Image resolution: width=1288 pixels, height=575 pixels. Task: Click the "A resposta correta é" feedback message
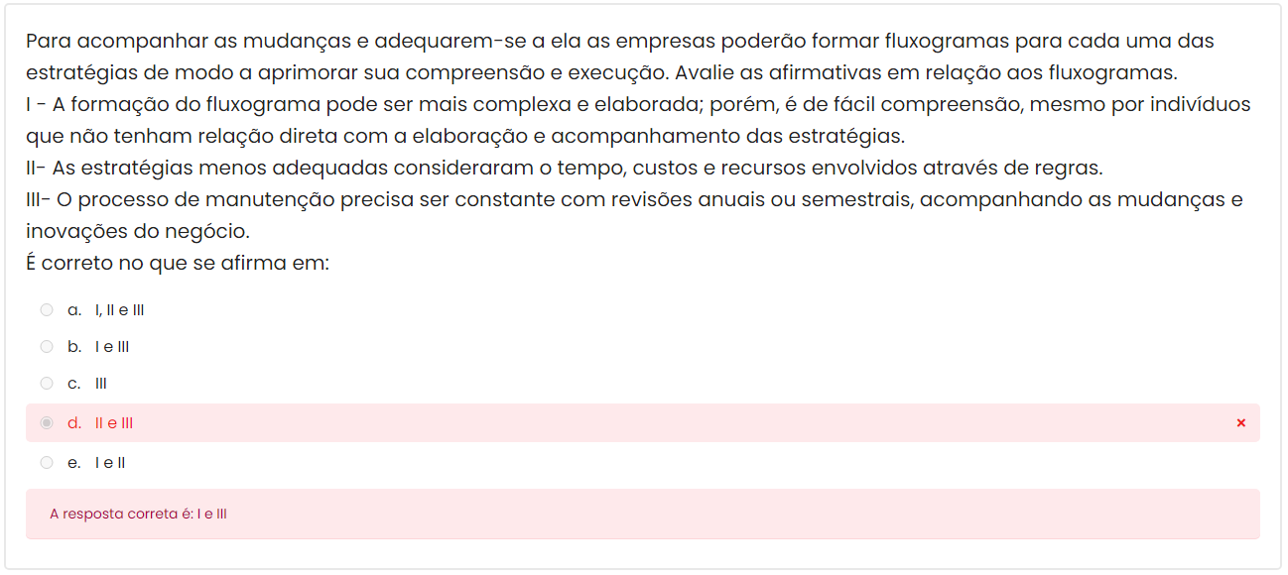pyautogui.click(x=138, y=515)
